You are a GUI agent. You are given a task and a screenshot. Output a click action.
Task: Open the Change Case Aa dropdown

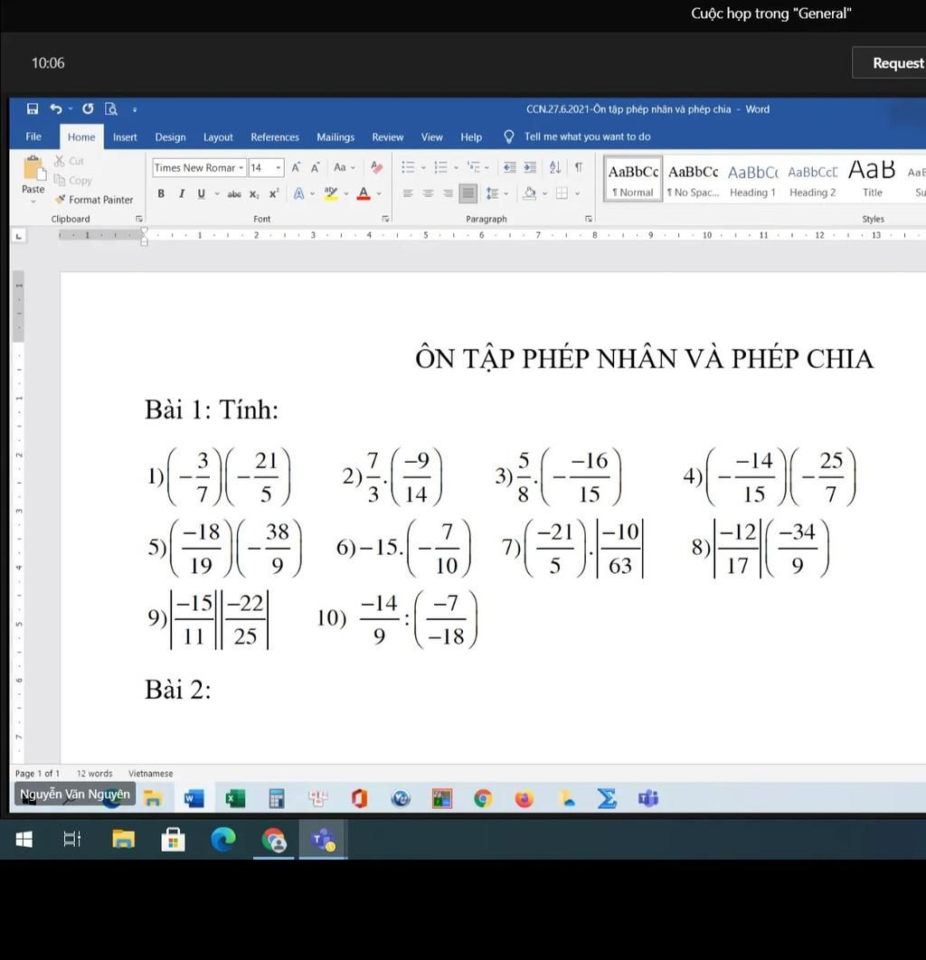345,167
